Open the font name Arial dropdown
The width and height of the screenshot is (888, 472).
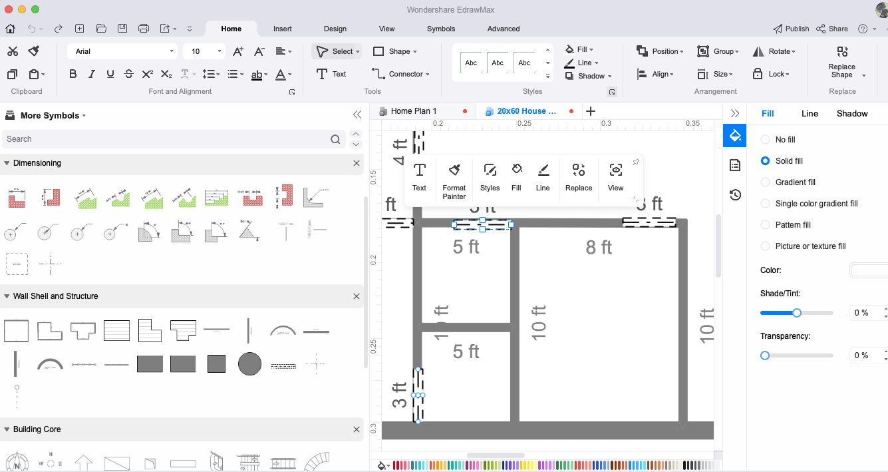pyautogui.click(x=123, y=51)
